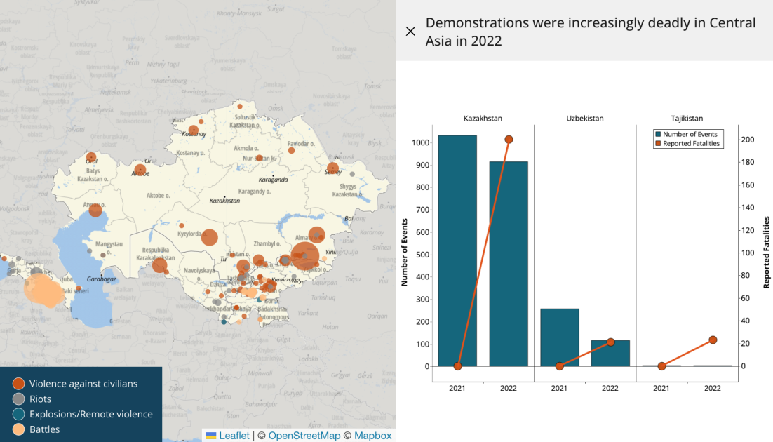The width and height of the screenshot is (773, 442).
Task: Close the chart panel with the X icon
Action: (411, 32)
